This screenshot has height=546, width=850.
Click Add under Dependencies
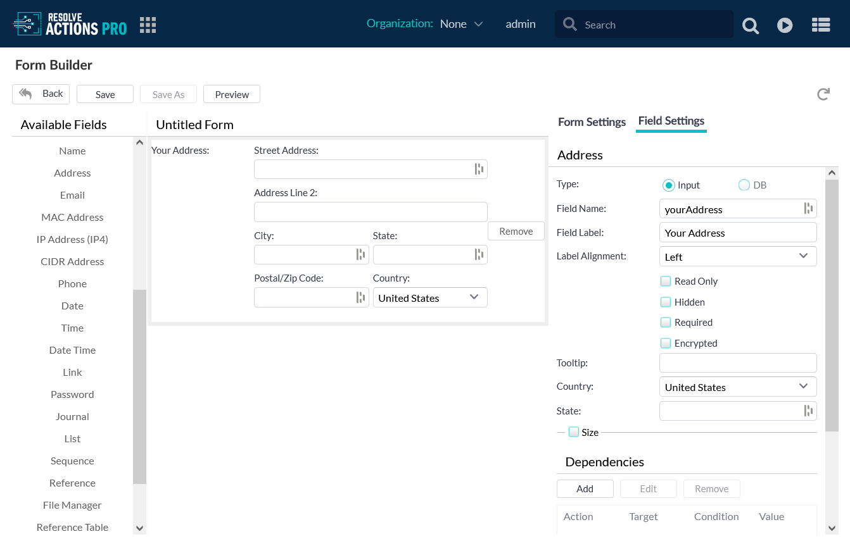585,488
